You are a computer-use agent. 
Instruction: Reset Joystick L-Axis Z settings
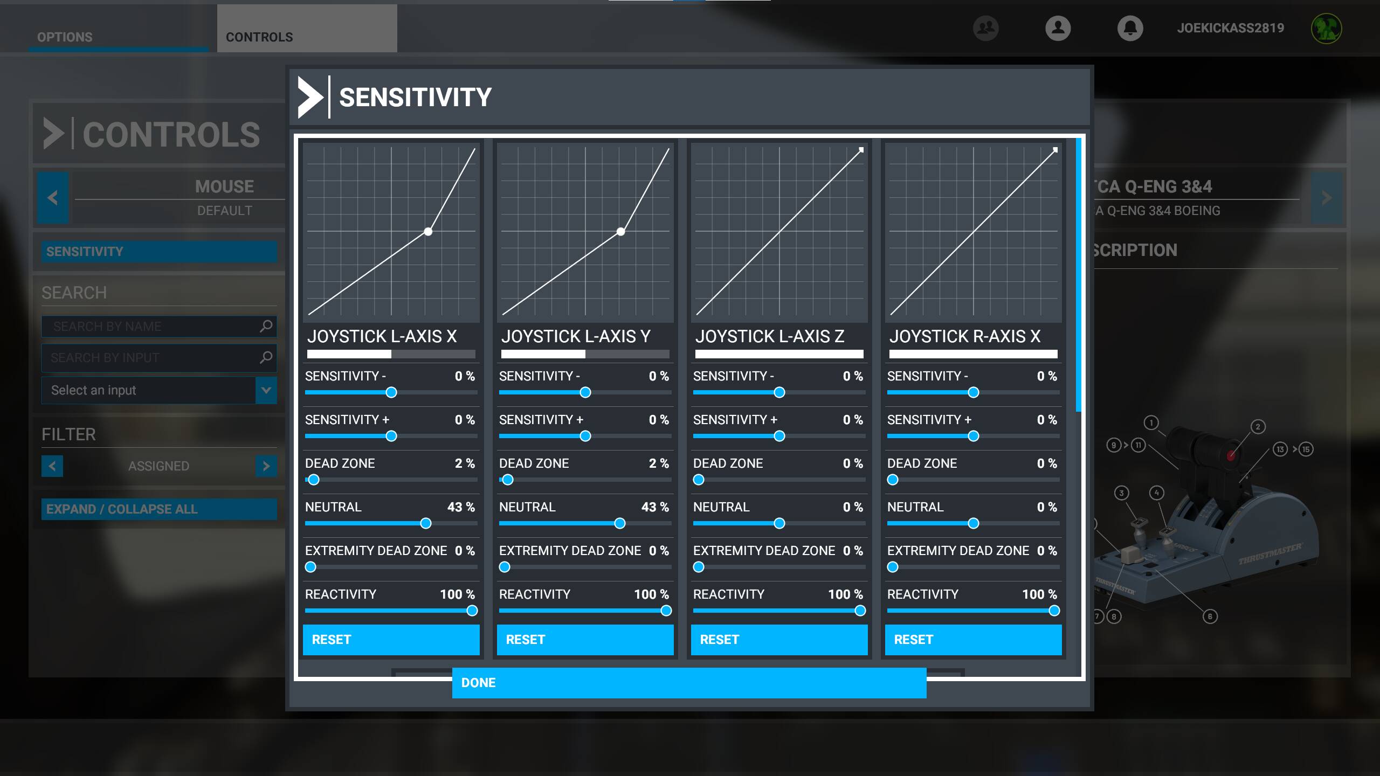pyautogui.click(x=779, y=640)
